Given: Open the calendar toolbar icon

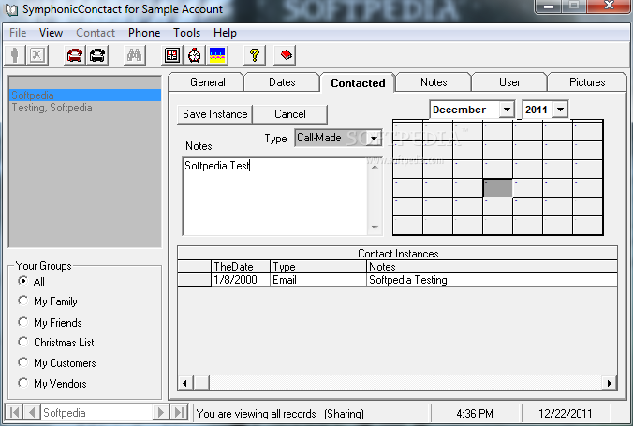Looking at the screenshot, I should tap(172, 55).
